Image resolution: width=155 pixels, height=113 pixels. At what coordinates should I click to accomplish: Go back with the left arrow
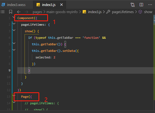(19, 12)
